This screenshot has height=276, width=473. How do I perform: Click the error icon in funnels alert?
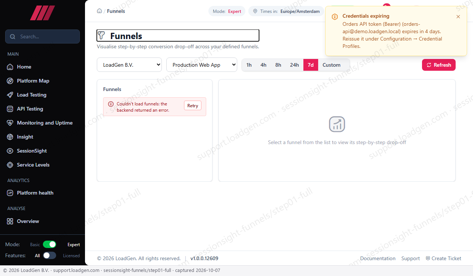pyautogui.click(x=111, y=104)
